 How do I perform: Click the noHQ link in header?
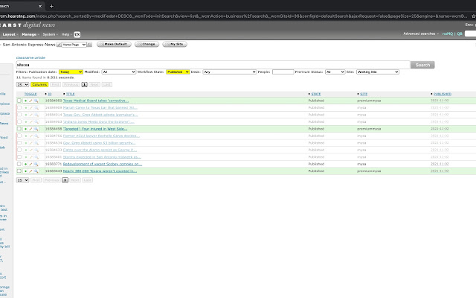click(x=448, y=34)
